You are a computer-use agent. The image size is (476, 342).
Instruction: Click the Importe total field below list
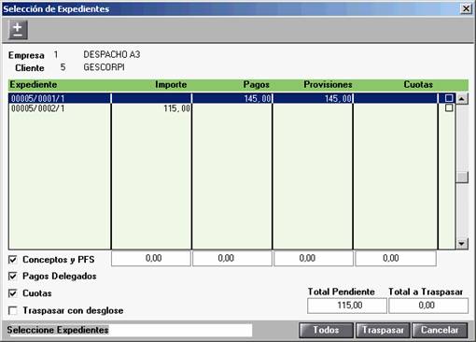click(x=151, y=259)
